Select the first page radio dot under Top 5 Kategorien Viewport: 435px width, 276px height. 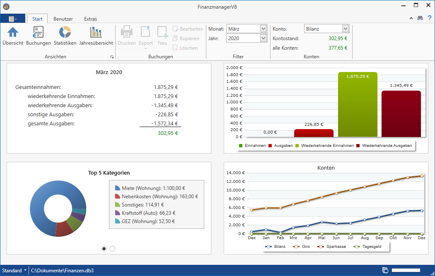pos(104,249)
